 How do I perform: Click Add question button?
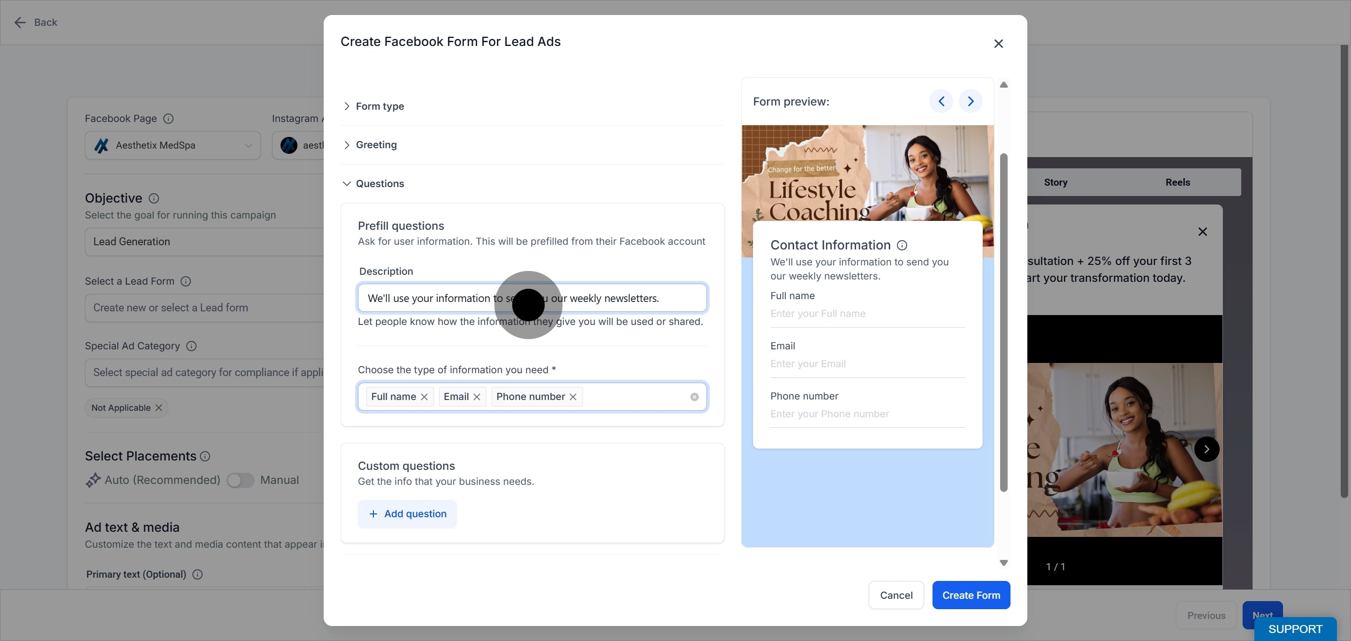[x=407, y=513]
